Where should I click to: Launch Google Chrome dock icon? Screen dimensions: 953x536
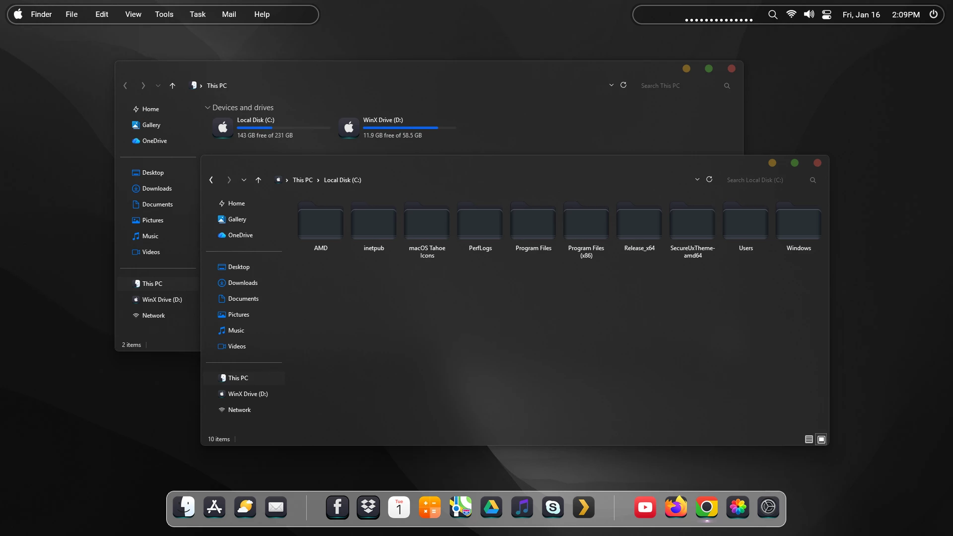(x=707, y=507)
